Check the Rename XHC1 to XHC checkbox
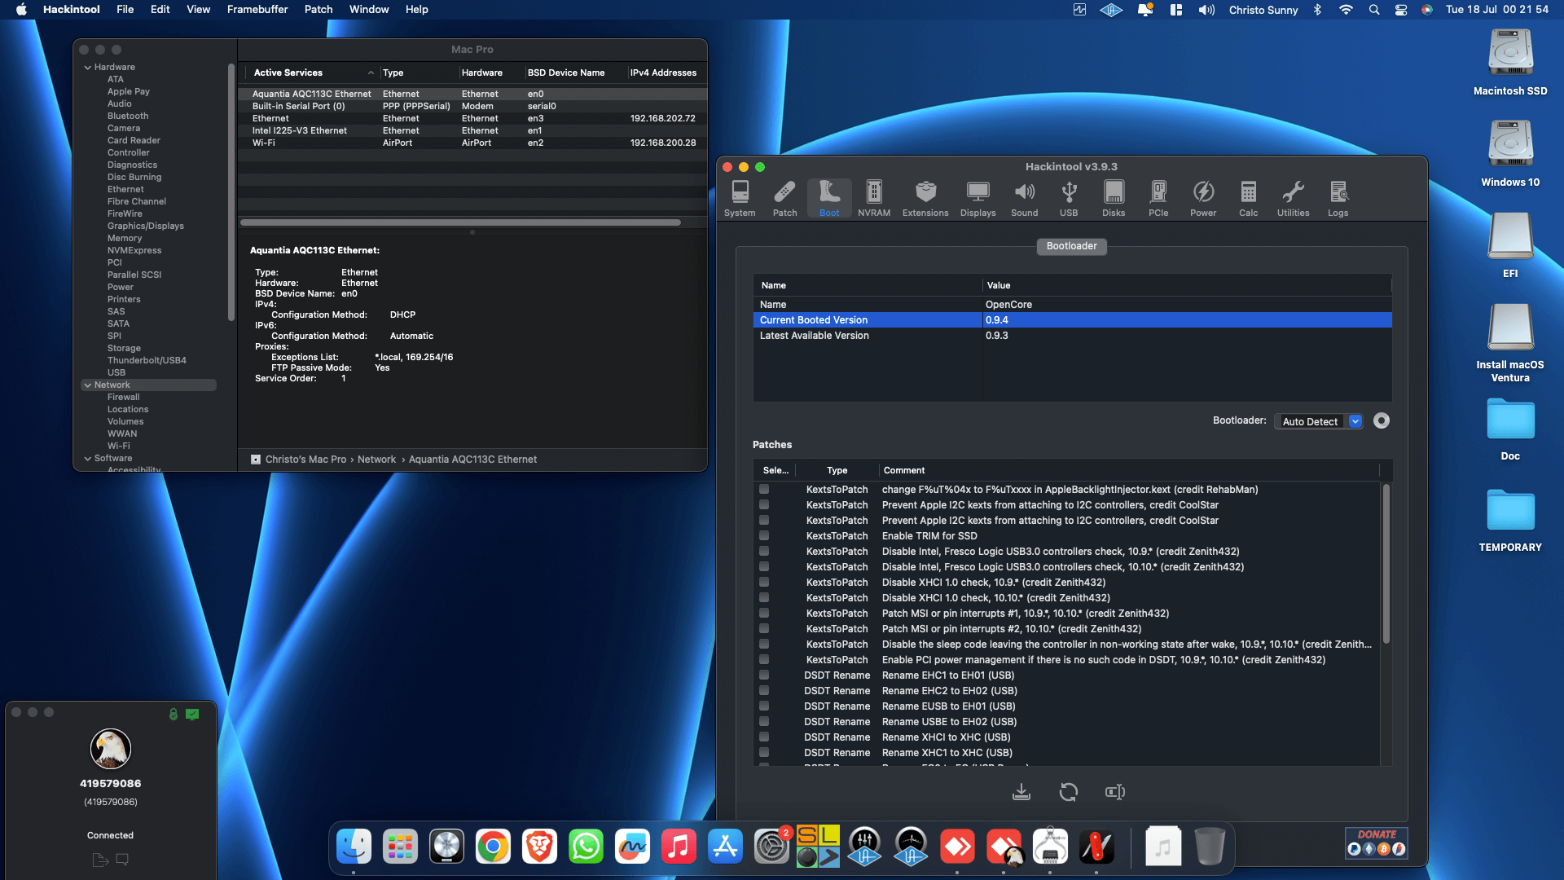Viewport: 1564px width, 880px height. [x=764, y=753]
